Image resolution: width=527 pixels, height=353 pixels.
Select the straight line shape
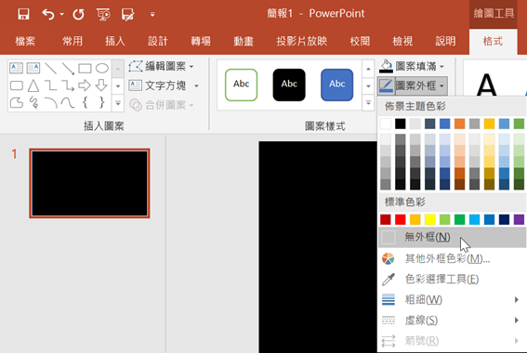click(51, 68)
